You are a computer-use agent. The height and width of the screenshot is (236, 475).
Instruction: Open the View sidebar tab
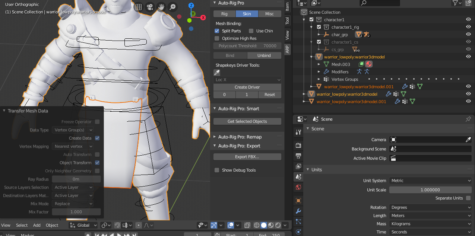tap(287, 35)
